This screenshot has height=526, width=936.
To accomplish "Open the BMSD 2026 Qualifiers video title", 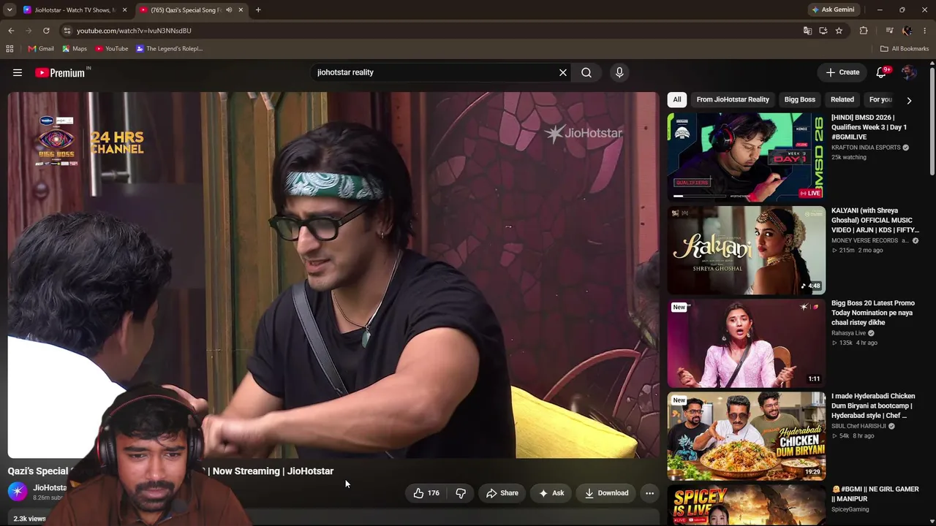I will pyautogui.click(x=870, y=127).
